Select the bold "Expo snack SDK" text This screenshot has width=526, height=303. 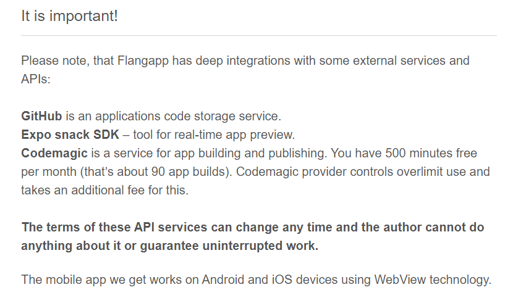70,135
